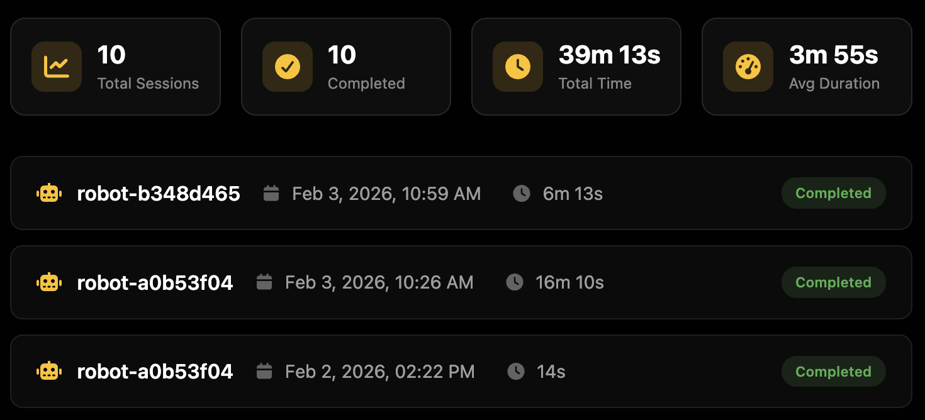
Task: Click the line chart icon on Total Sessions card
Action: pyautogui.click(x=56, y=66)
